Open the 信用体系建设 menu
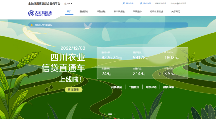Viewport: 216px width, 119px height. click(x=156, y=11)
